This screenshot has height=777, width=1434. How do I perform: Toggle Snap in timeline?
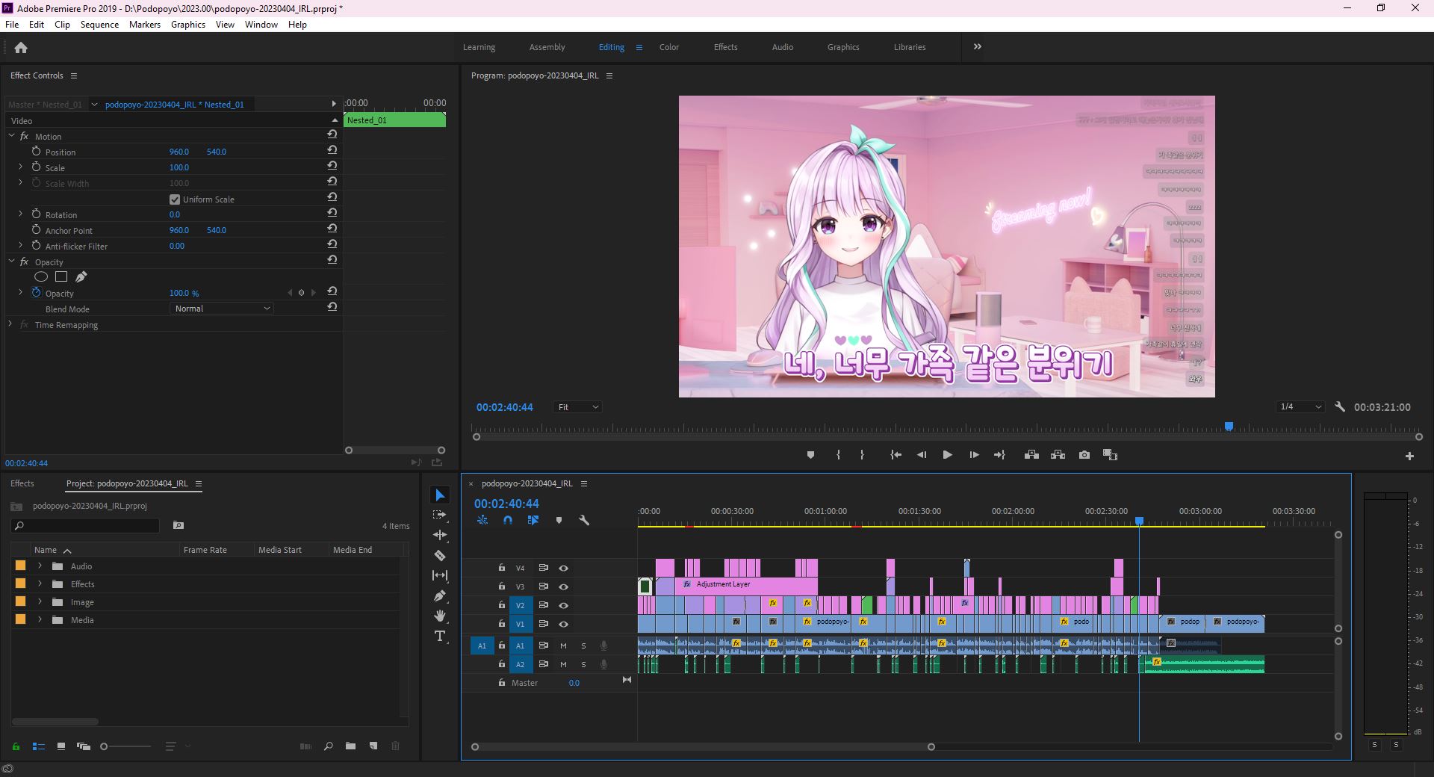(508, 520)
